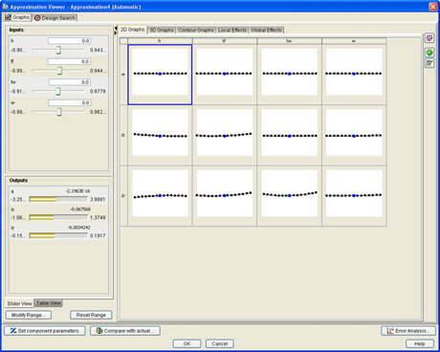
Task: Select the iy versus tf graph cell
Action: (225, 196)
